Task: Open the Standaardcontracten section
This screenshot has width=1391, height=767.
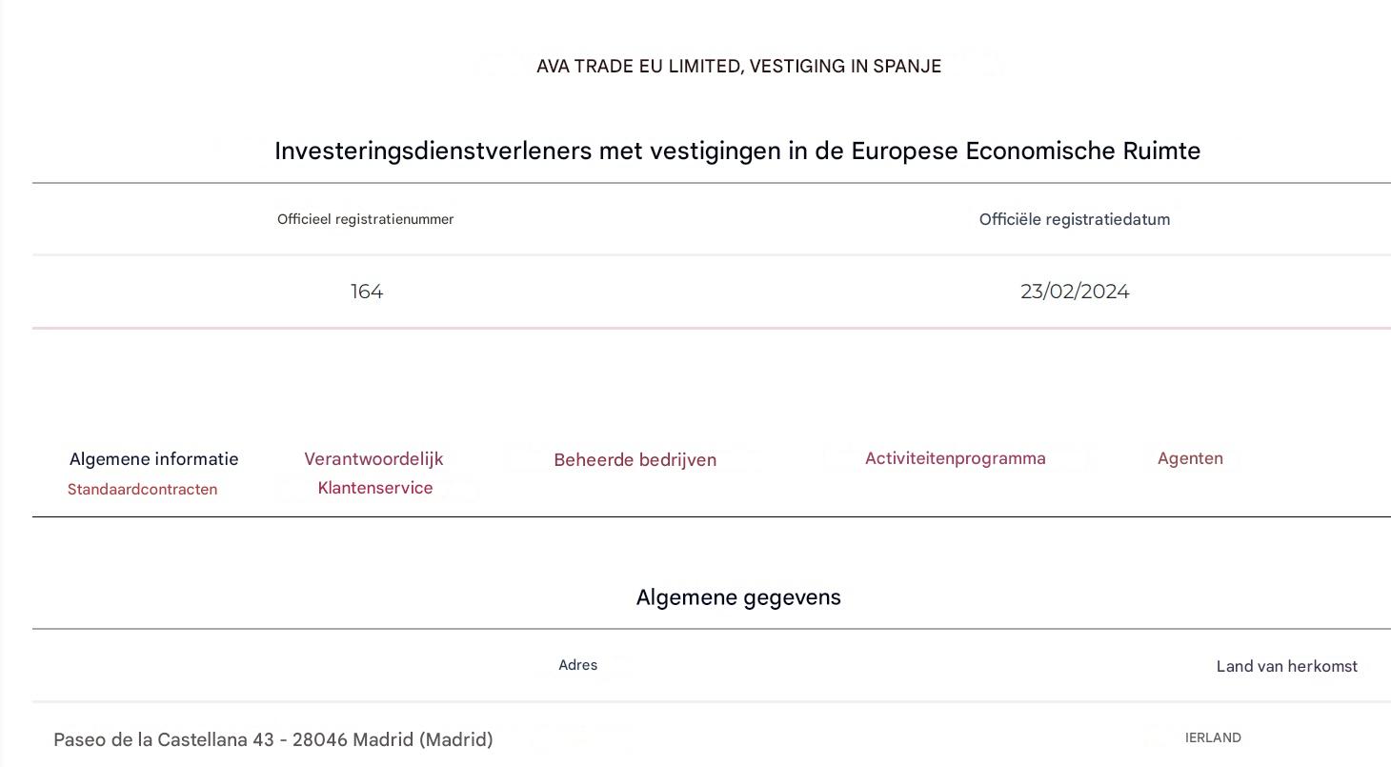Action: click(142, 489)
